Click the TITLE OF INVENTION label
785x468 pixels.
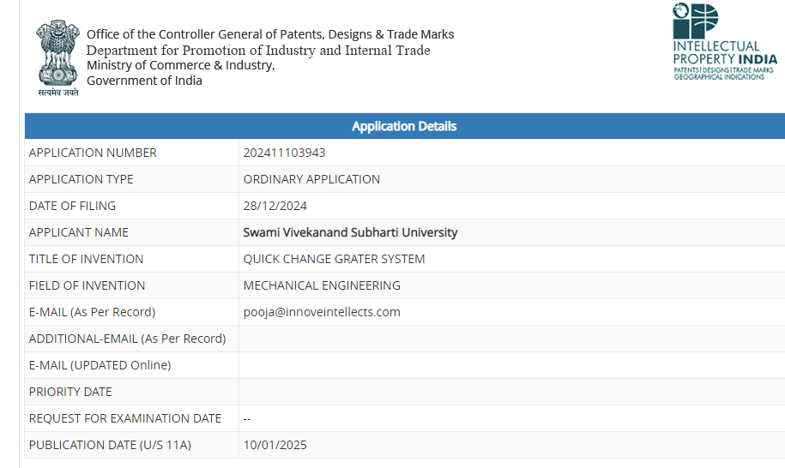point(86,259)
